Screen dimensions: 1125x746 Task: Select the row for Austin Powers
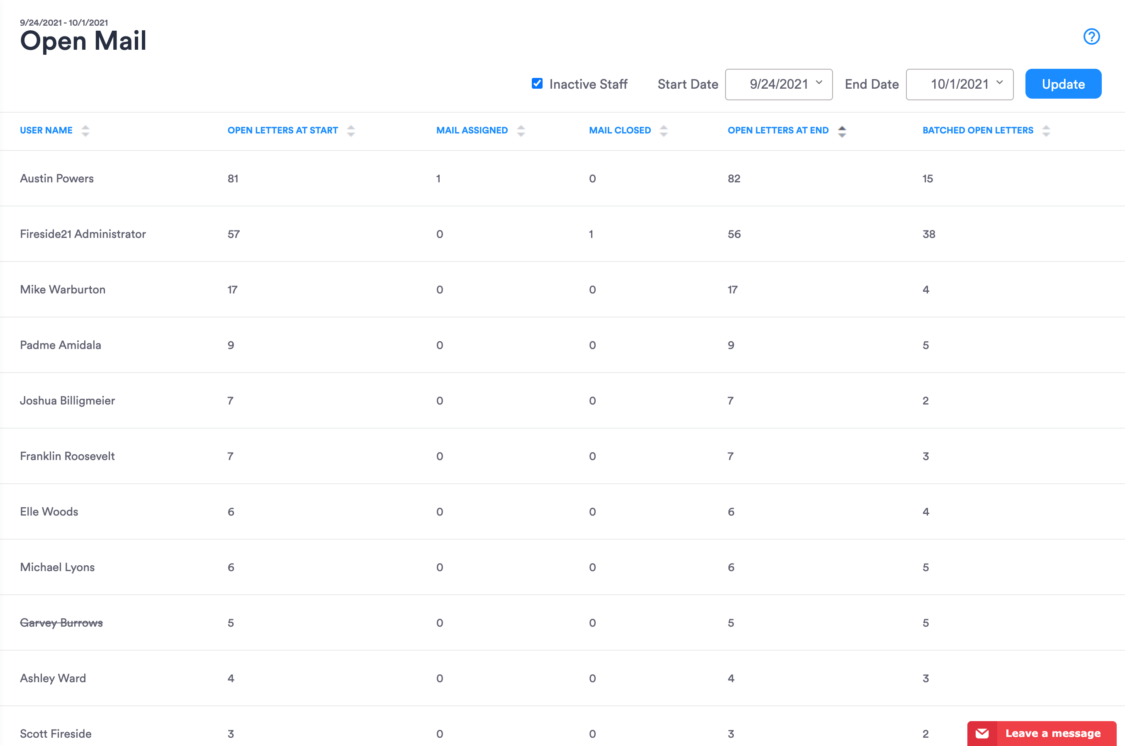click(57, 178)
